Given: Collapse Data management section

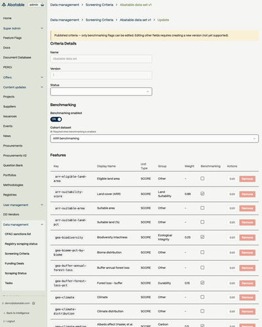Looking at the screenshot, I should [x=24, y=224].
